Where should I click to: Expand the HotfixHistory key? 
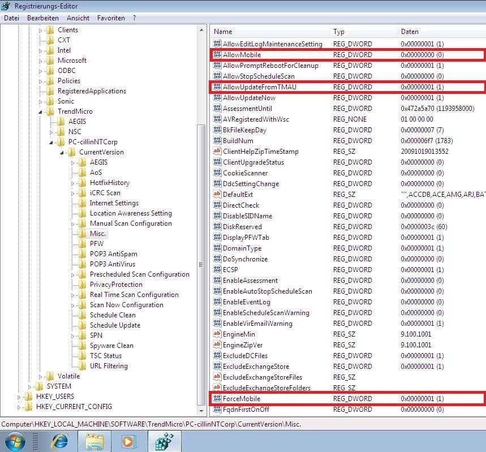point(72,183)
